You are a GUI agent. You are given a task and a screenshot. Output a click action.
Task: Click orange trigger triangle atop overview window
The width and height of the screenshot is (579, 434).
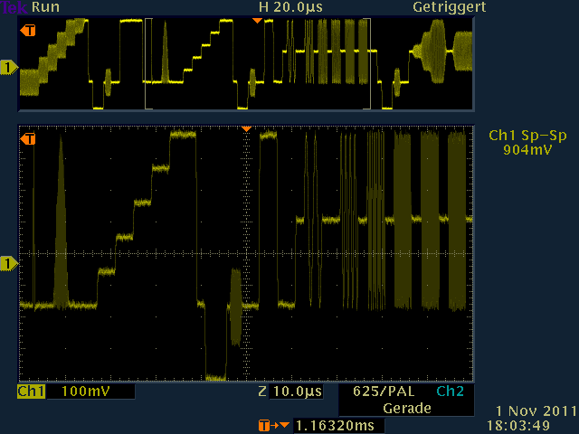(257, 19)
